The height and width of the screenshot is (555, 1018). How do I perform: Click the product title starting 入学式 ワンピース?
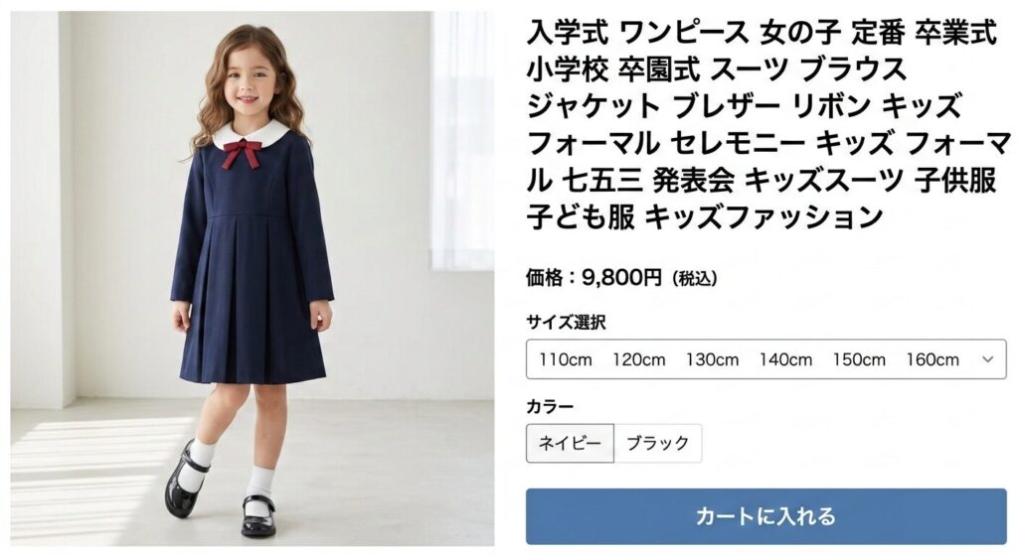(768, 124)
